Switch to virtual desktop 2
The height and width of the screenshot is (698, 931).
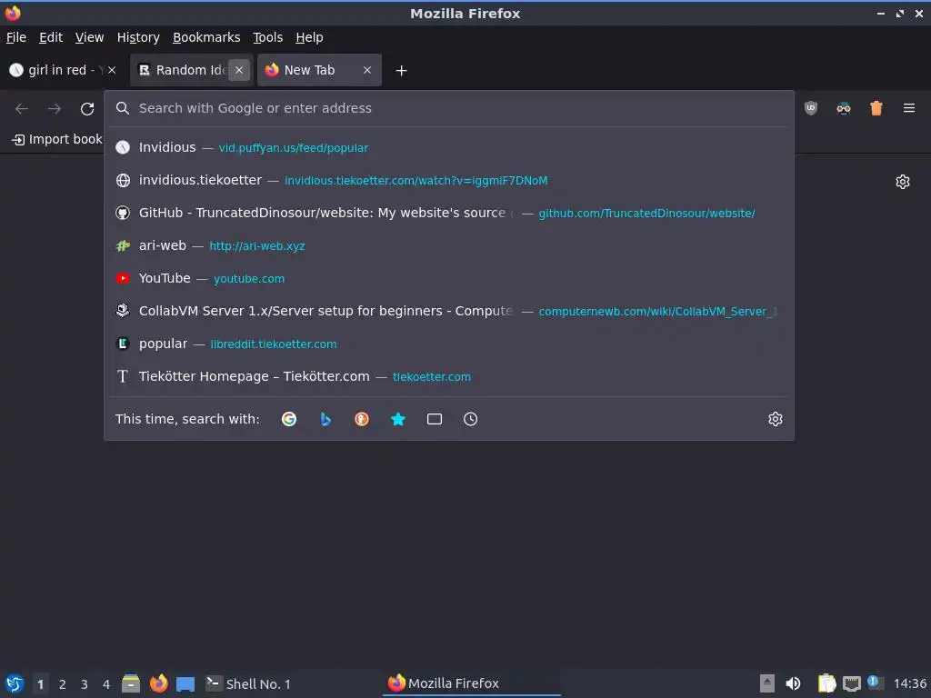point(63,683)
